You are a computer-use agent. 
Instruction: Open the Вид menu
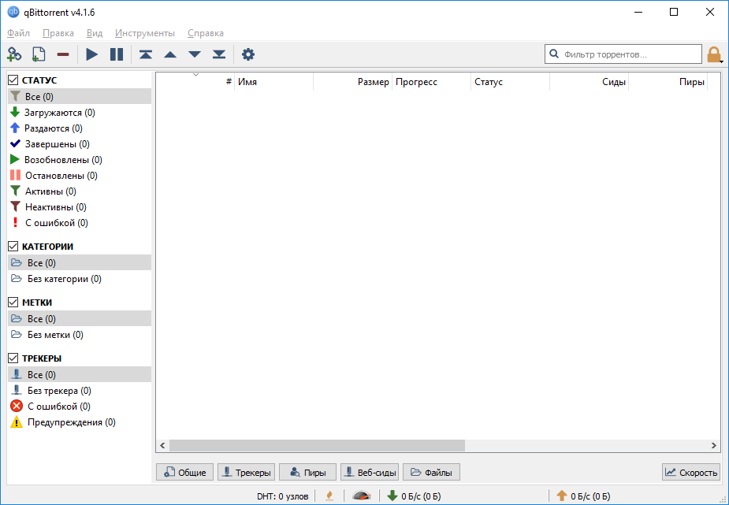point(95,33)
